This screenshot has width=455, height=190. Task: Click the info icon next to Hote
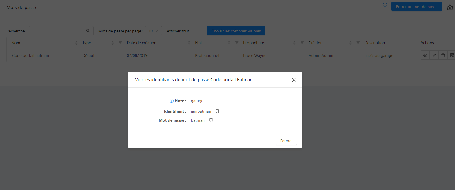pyautogui.click(x=172, y=101)
